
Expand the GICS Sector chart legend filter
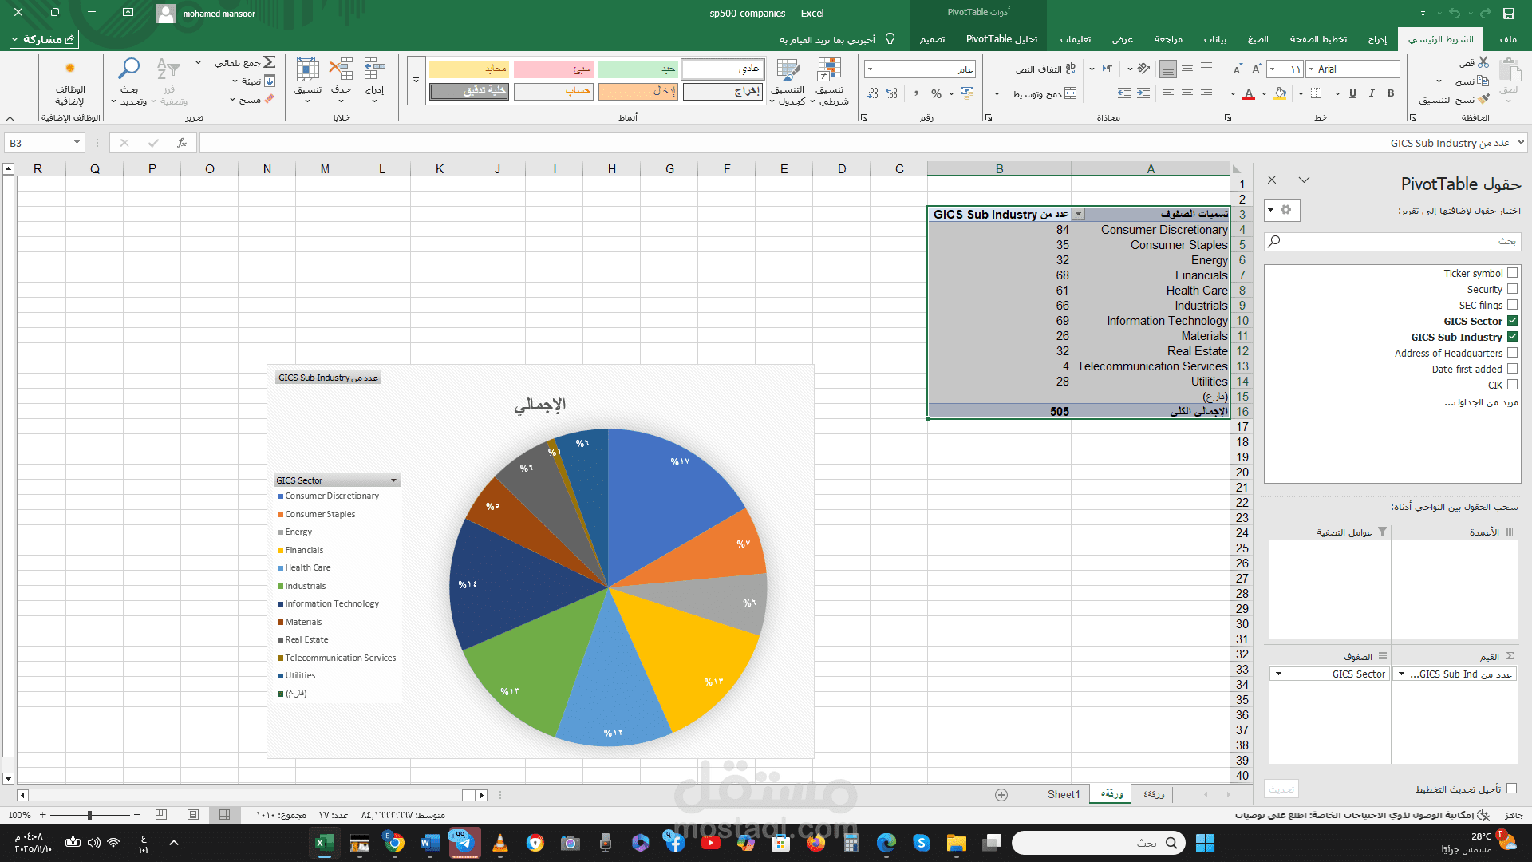393,480
